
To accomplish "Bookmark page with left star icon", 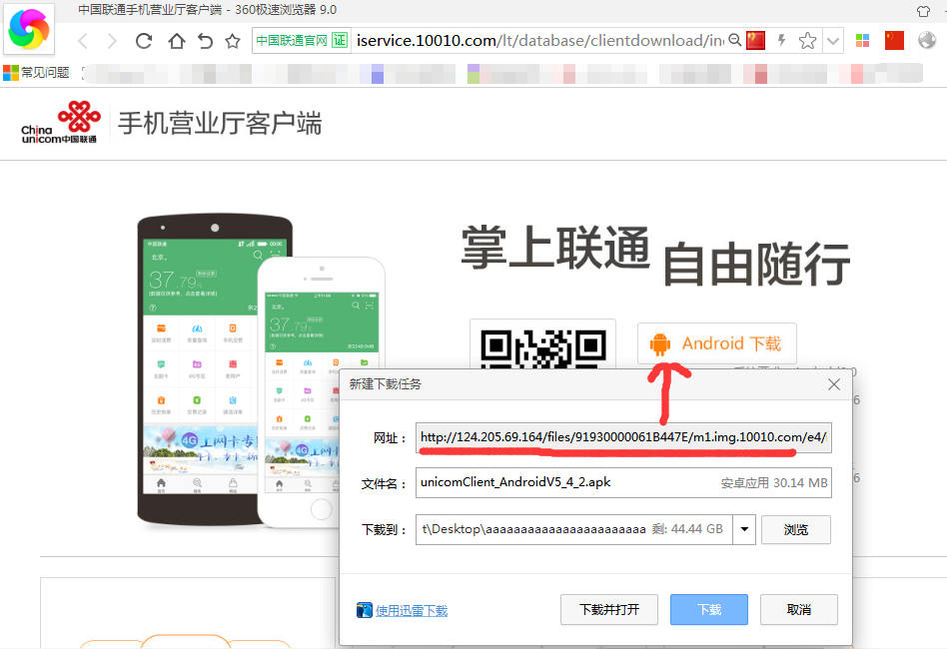I will (x=233, y=41).
